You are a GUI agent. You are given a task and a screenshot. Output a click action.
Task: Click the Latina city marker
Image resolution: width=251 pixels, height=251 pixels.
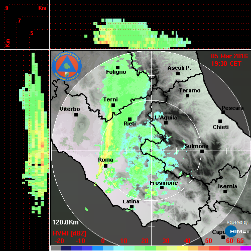tap(132, 207)
